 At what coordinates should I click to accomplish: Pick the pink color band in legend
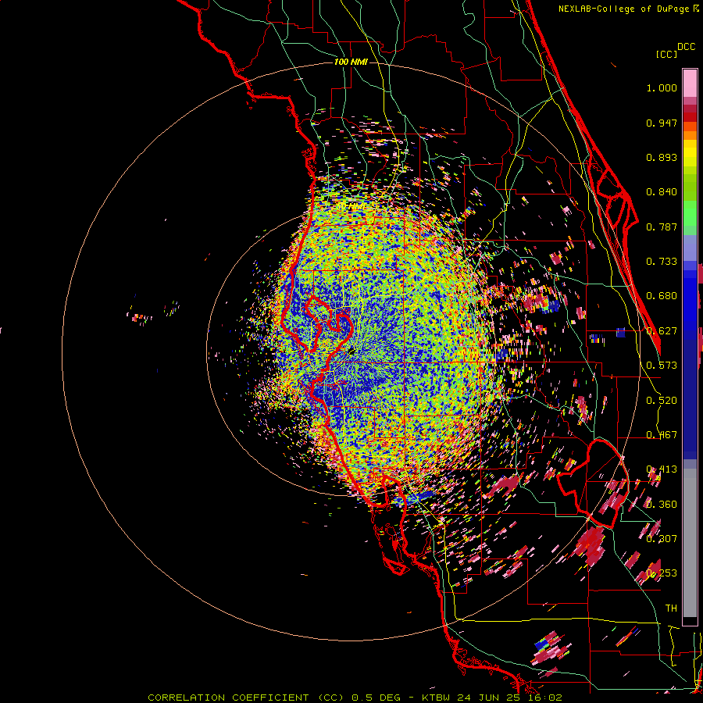click(x=690, y=83)
